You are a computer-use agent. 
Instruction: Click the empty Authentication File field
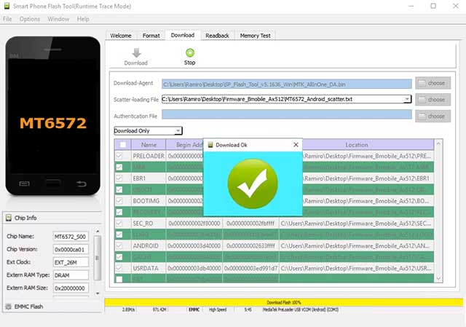click(287, 114)
